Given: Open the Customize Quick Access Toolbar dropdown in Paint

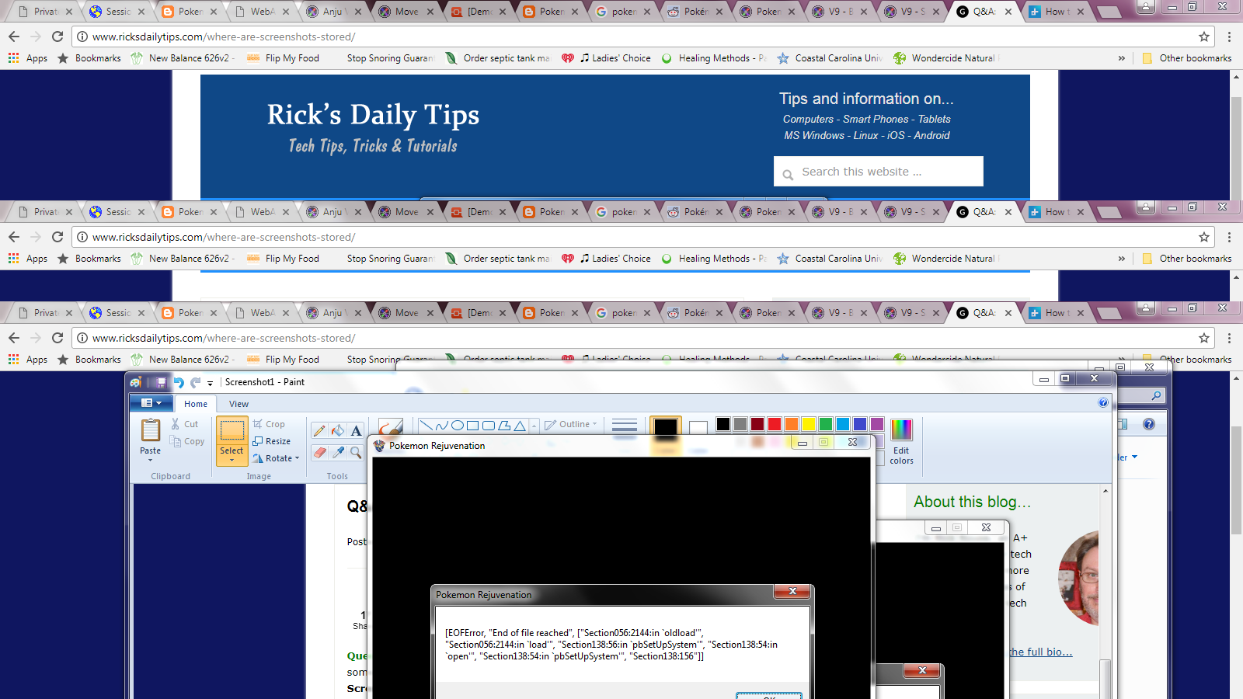Looking at the screenshot, I should [210, 383].
